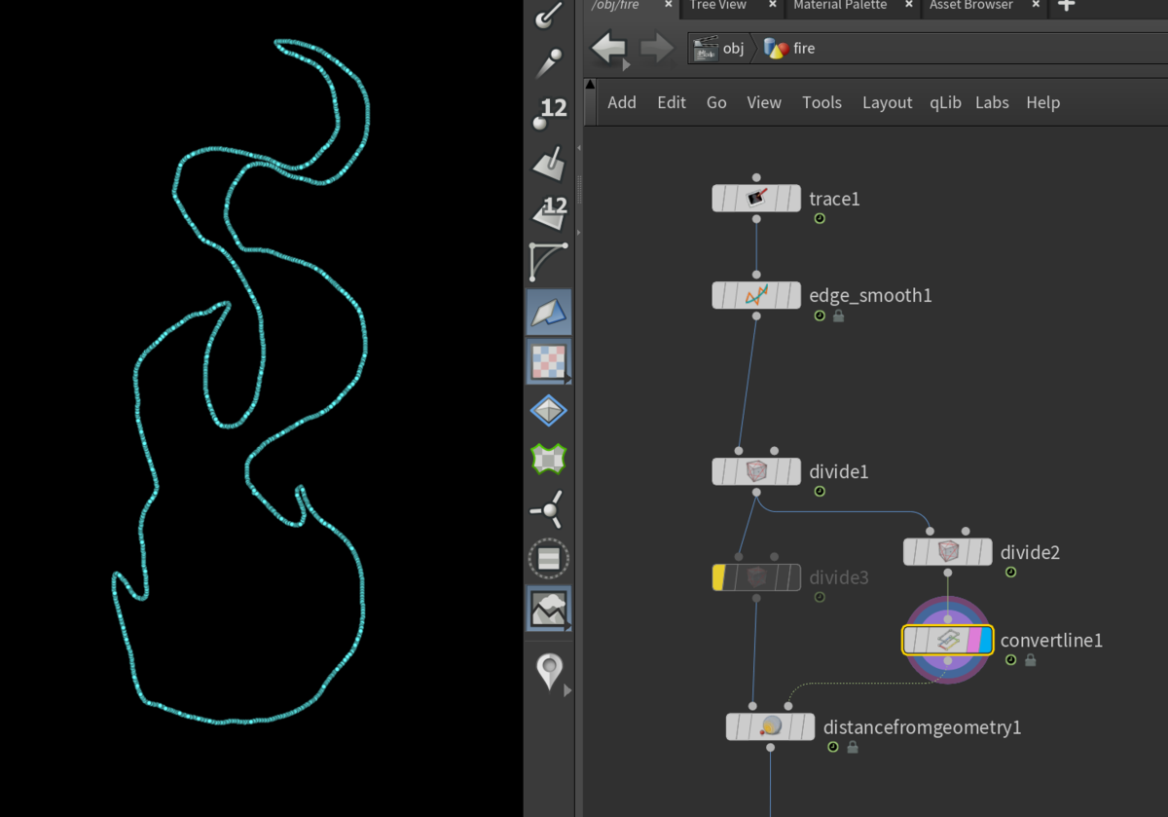Toggle point numbers display (dot with 12)
The image size is (1168, 817).
(549, 112)
